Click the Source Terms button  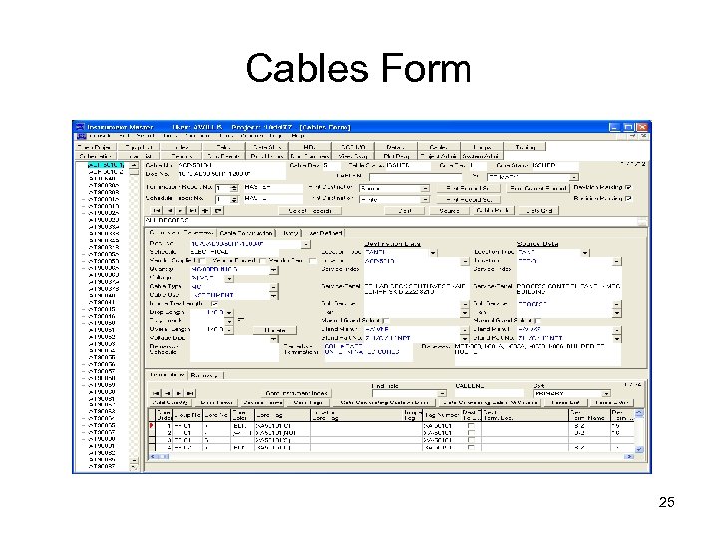pyautogui.click(x=263, y=403)
